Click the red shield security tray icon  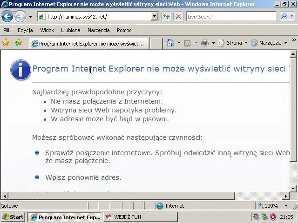[x=273, y=217]
